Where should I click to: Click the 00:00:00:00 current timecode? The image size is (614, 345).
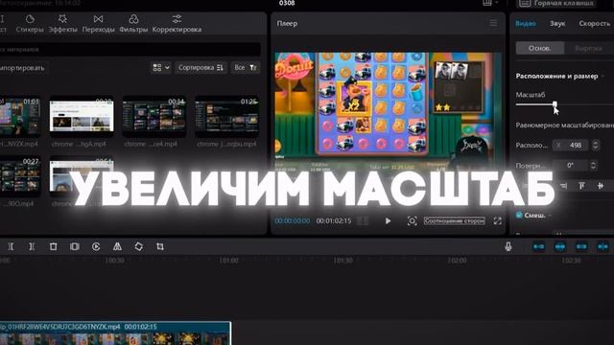click(292, 221)
